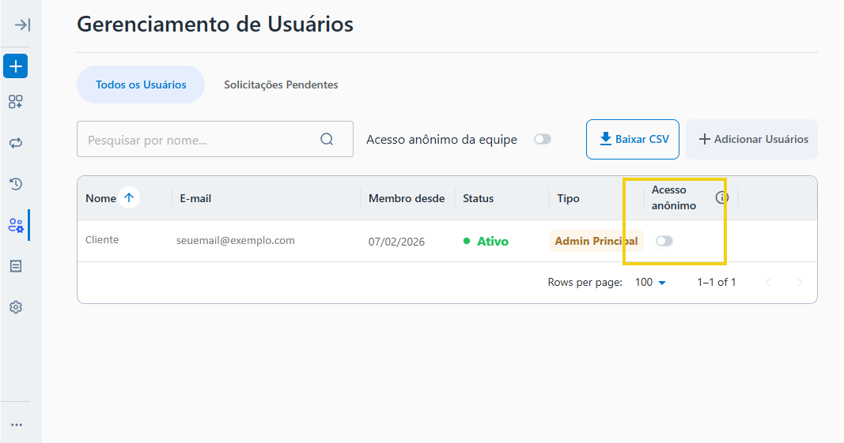Click the Membro desde column header
Viewport: 844px width, 443px height.
[407, 198]
